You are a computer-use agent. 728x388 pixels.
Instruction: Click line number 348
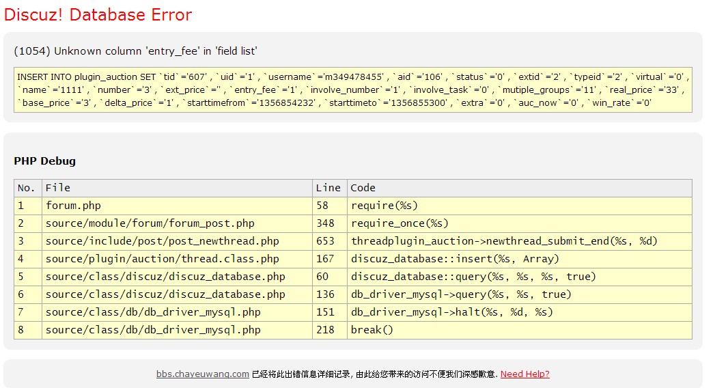pos(330,223)
